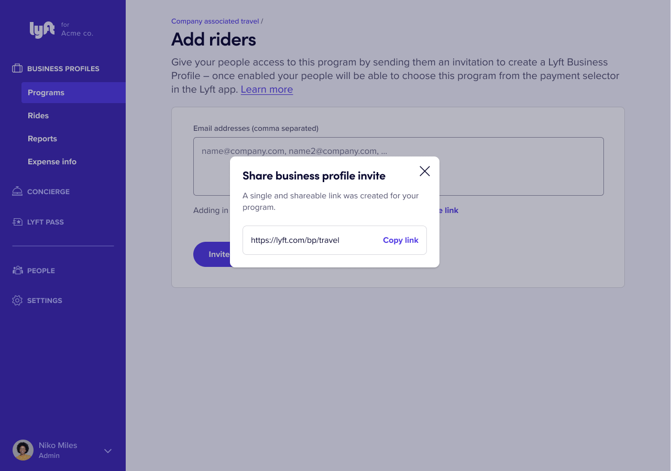Click Niko Miles profile avatar
The height and width of the screenshot is (471, 671).
pos(23,450)
